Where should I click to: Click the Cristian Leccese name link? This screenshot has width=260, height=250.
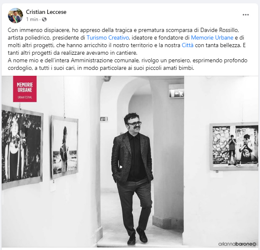(46, 12)
